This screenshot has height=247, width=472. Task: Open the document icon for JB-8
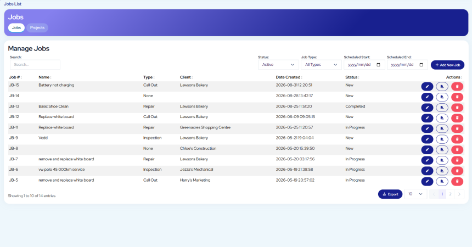(x=442, y=150)
